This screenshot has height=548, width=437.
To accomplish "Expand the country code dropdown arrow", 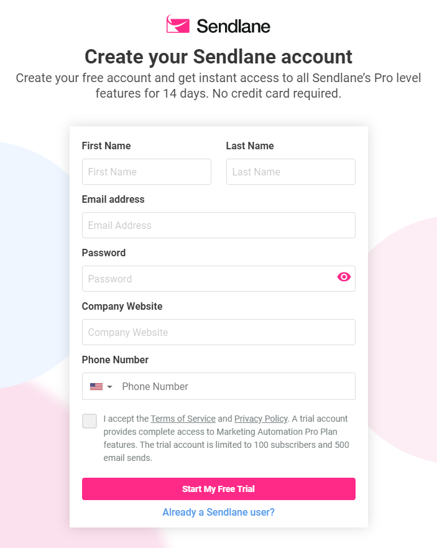I will click(x=110, y=387).
